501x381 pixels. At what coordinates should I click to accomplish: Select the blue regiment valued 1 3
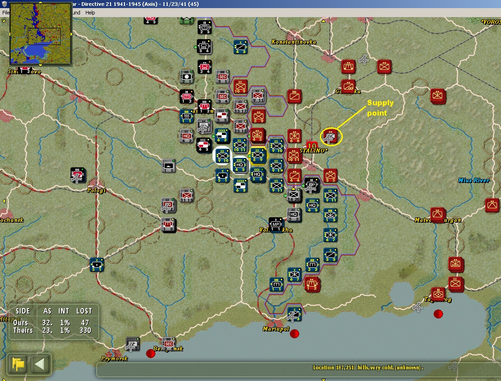click(330, 215)
